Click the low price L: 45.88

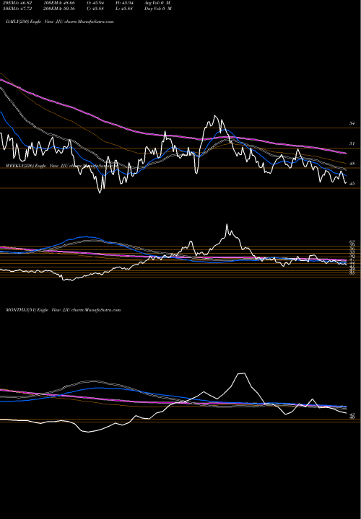(x=123, y=8)
